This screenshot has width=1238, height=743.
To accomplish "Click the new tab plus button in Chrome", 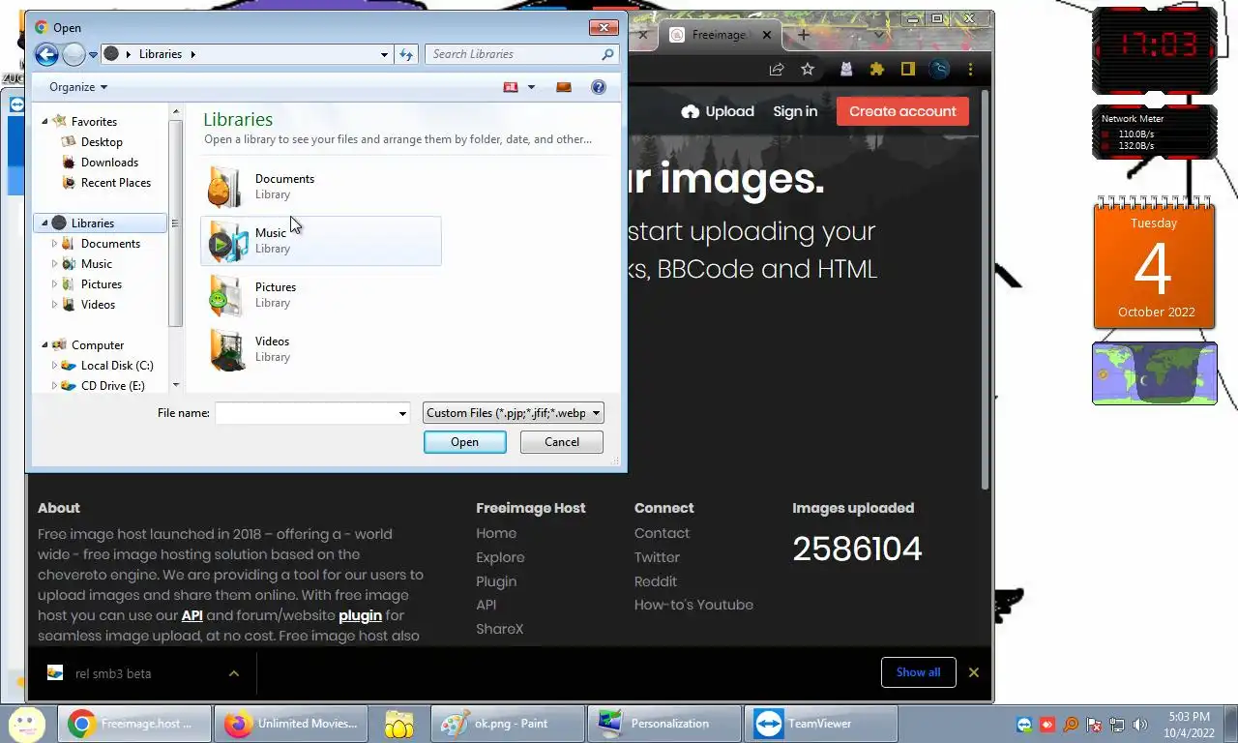I will click(803, 35).
